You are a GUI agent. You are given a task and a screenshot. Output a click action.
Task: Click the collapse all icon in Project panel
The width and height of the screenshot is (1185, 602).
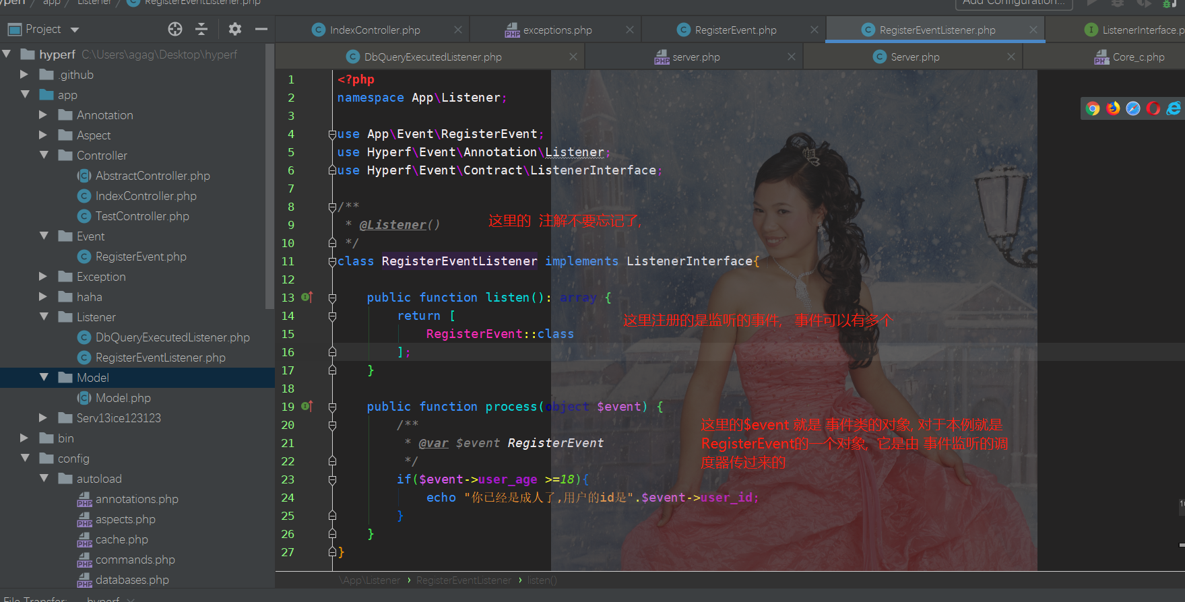(x=201, y=29)
